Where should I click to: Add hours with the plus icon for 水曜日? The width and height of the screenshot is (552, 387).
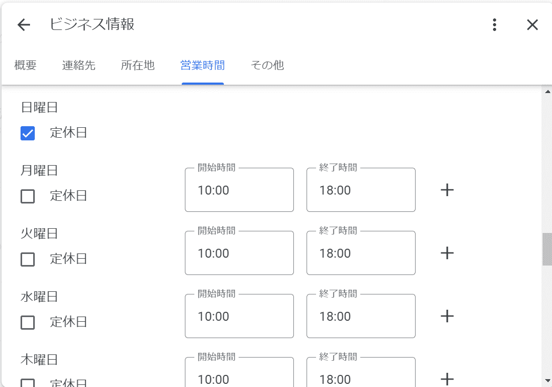447,316
